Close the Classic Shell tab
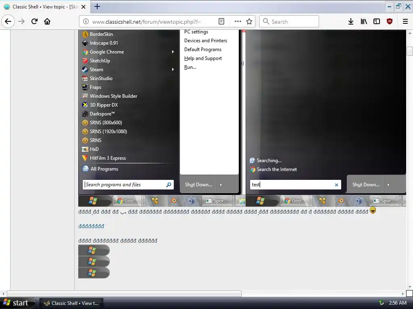 click(83, 7)
